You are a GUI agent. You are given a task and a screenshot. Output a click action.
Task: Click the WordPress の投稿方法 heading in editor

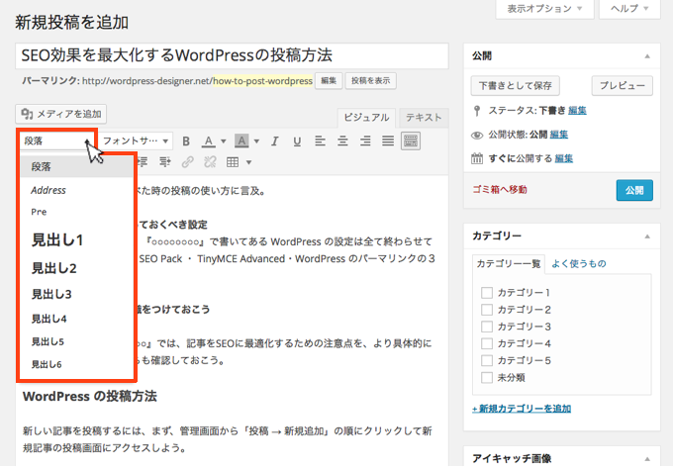[90, 396]
